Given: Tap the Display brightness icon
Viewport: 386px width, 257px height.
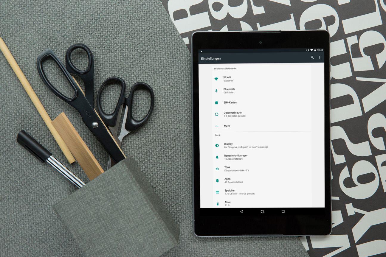Looking at the screenshot, I should (217, 145).
